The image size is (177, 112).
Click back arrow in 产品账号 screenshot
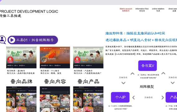[75, 52]
